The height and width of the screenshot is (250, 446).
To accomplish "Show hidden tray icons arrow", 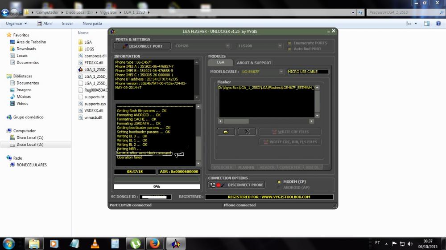I will (386, 243).
